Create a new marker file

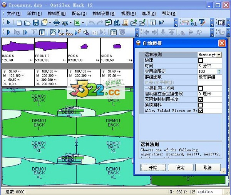(19, 23)
